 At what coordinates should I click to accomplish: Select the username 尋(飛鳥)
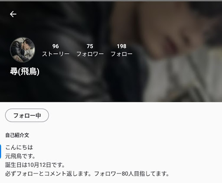pyautogui.click(x=25, y=72)
